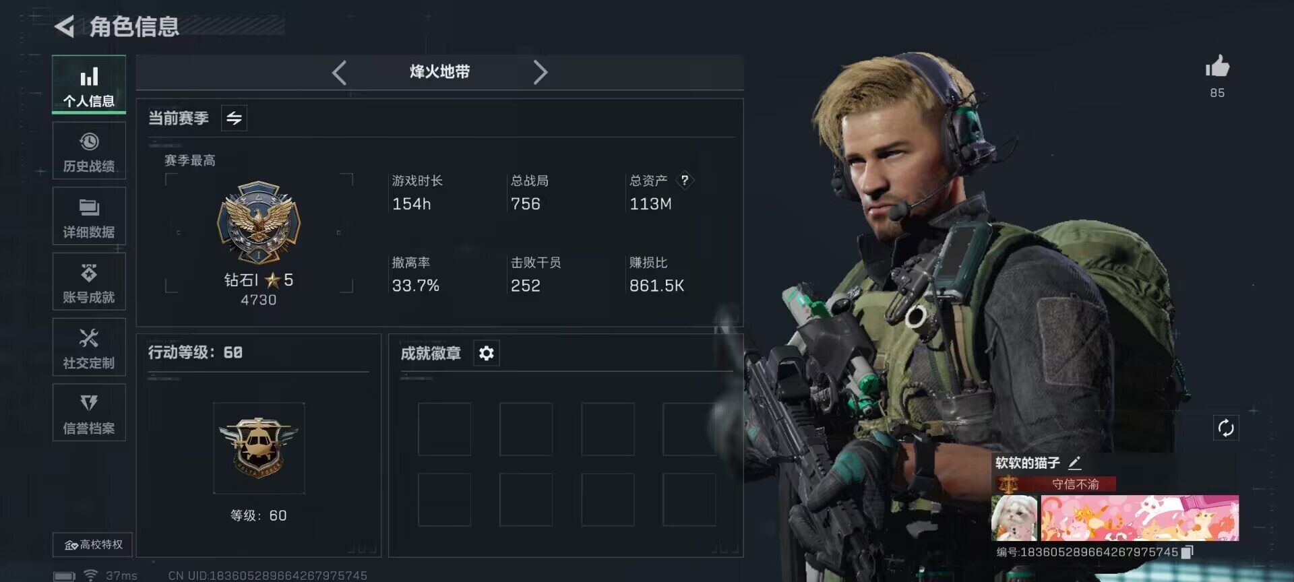Viewport: 1294px width, 582px height.
Task: Go back using the arrow beside 角色信息
Action: [x=65, y=26]
